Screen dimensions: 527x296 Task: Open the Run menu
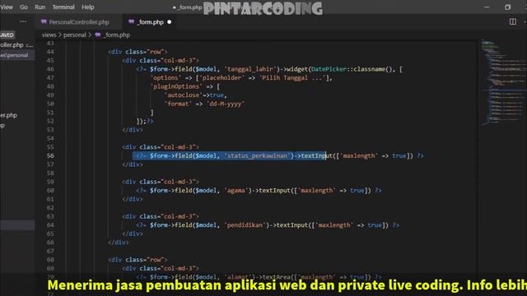(x=40, y=7)
